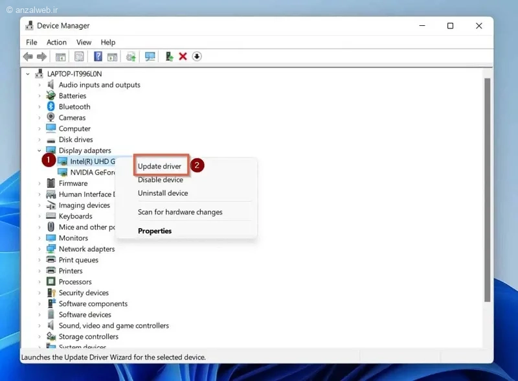Maximize the Device Manager window
The height and width of the screenshot is (381, 518).
click(x=450, y=25)
